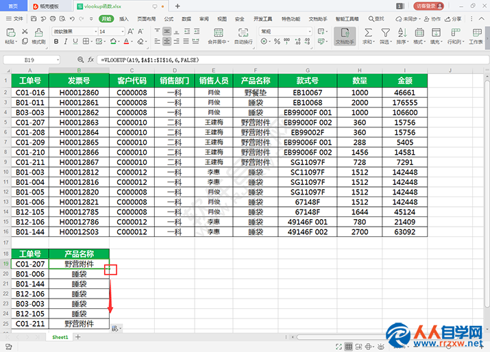Screen dimensions: 490x352
Task: Open the font size dropdown showing 14
Action: tap(123, 32)
